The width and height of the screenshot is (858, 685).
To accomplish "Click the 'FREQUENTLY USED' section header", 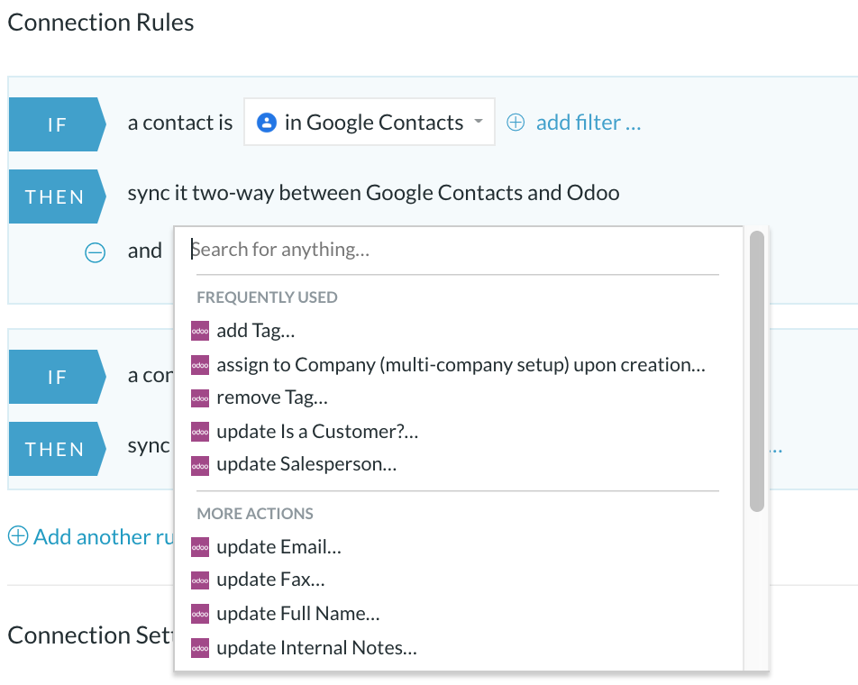I will 267,297.
